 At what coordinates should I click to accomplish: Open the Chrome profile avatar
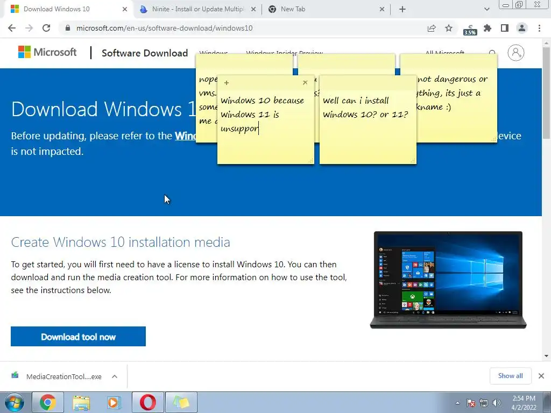click(x=522, y=28)
